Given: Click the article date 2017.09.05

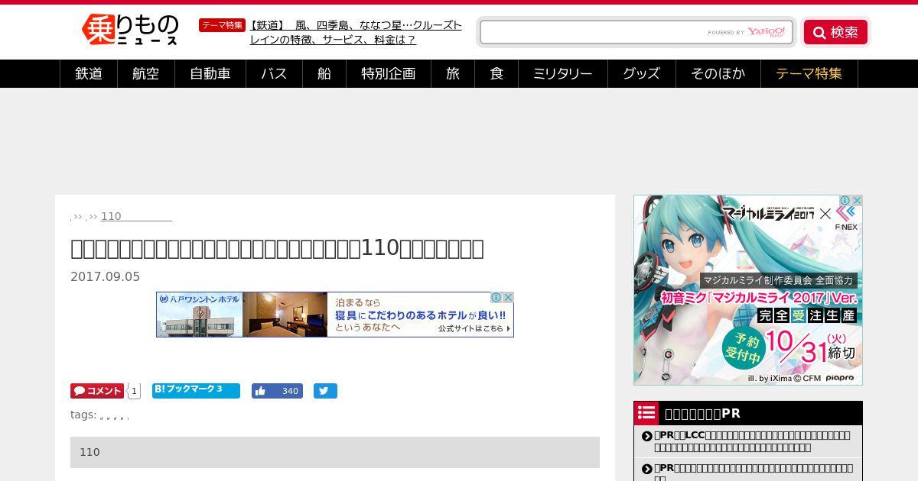Looking at the screenshot, I should coord(106,276).
